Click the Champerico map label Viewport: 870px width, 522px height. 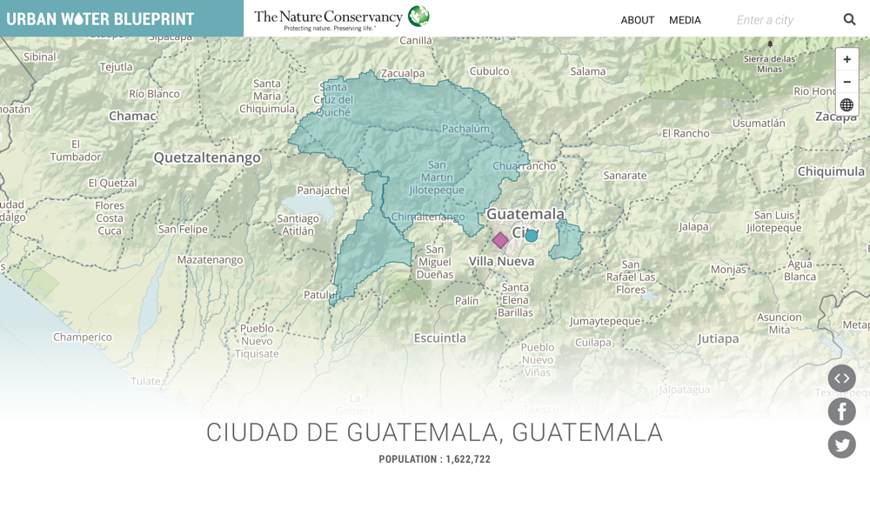tap(83, 338)
